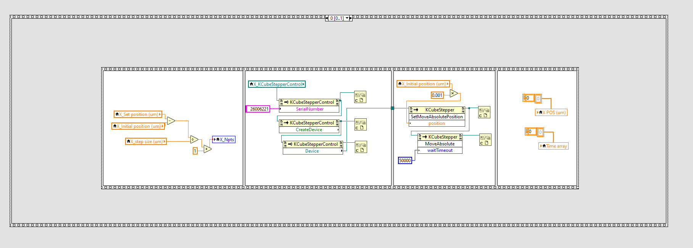Select Close Reference icon beside MoveAbsolute node
Screen dimensions: 693x248
coord(485,140)
